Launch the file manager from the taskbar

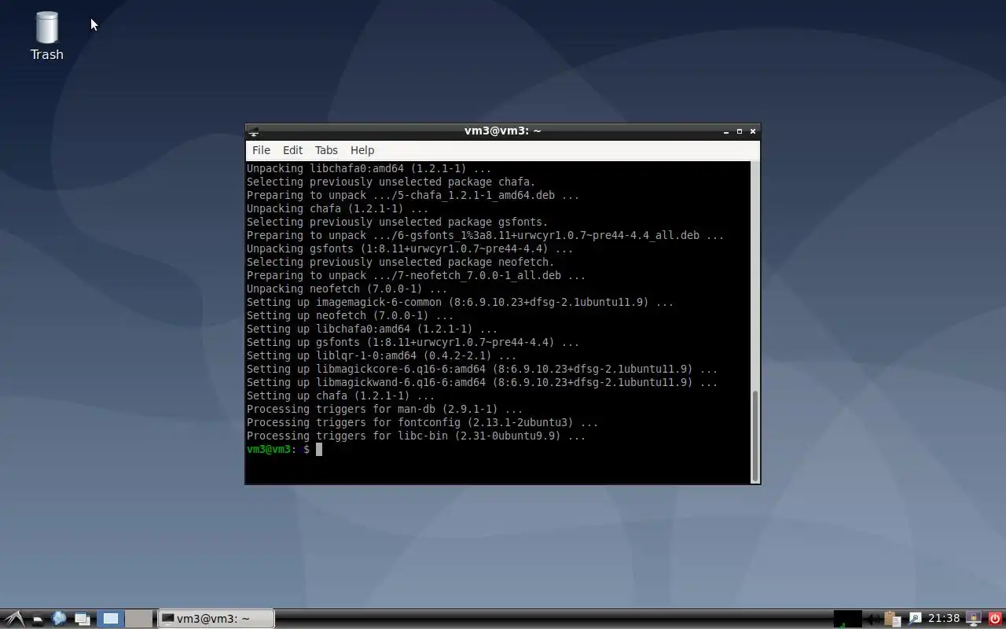(x=37, y=620)
